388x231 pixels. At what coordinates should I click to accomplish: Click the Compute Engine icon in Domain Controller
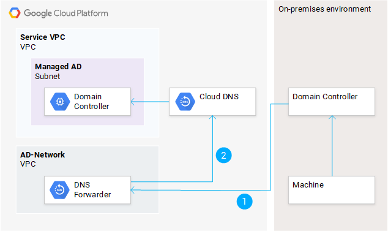pos(60,102)
